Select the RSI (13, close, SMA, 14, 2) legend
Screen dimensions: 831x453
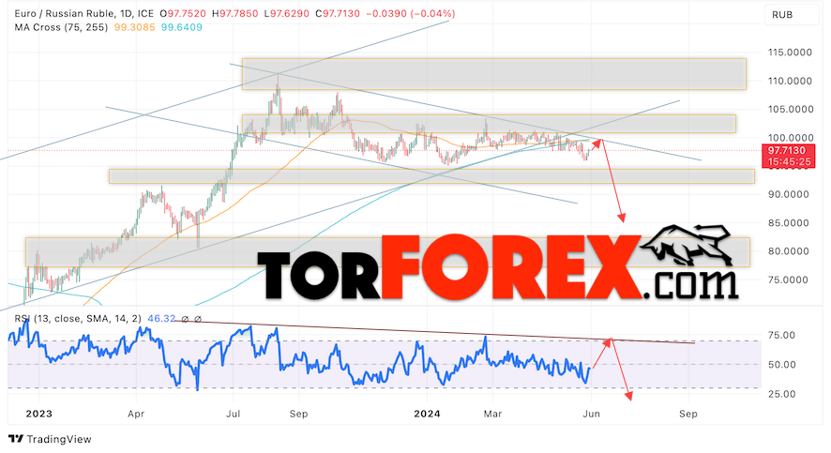click(x=78, y=319)
